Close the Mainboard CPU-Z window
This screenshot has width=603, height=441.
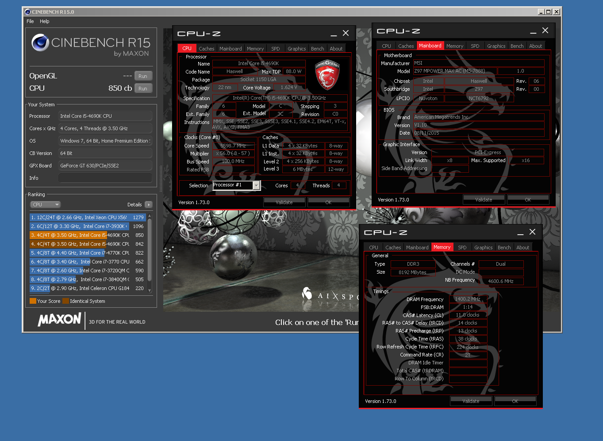pyautogui.click(x=545, y=31)
